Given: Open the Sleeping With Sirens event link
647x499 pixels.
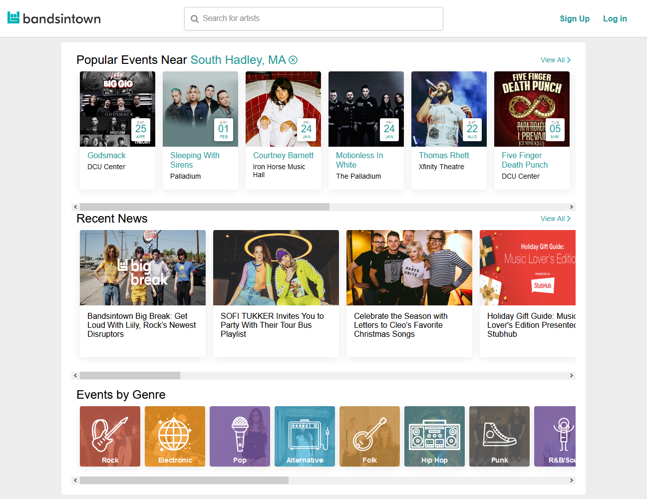Looking at the screenshot, I should coord(195,160).
